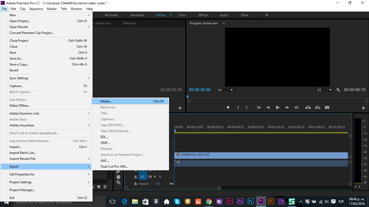Open Microsoft Edge from the taskbar
The image size is (369, 207).
[125, 201]
